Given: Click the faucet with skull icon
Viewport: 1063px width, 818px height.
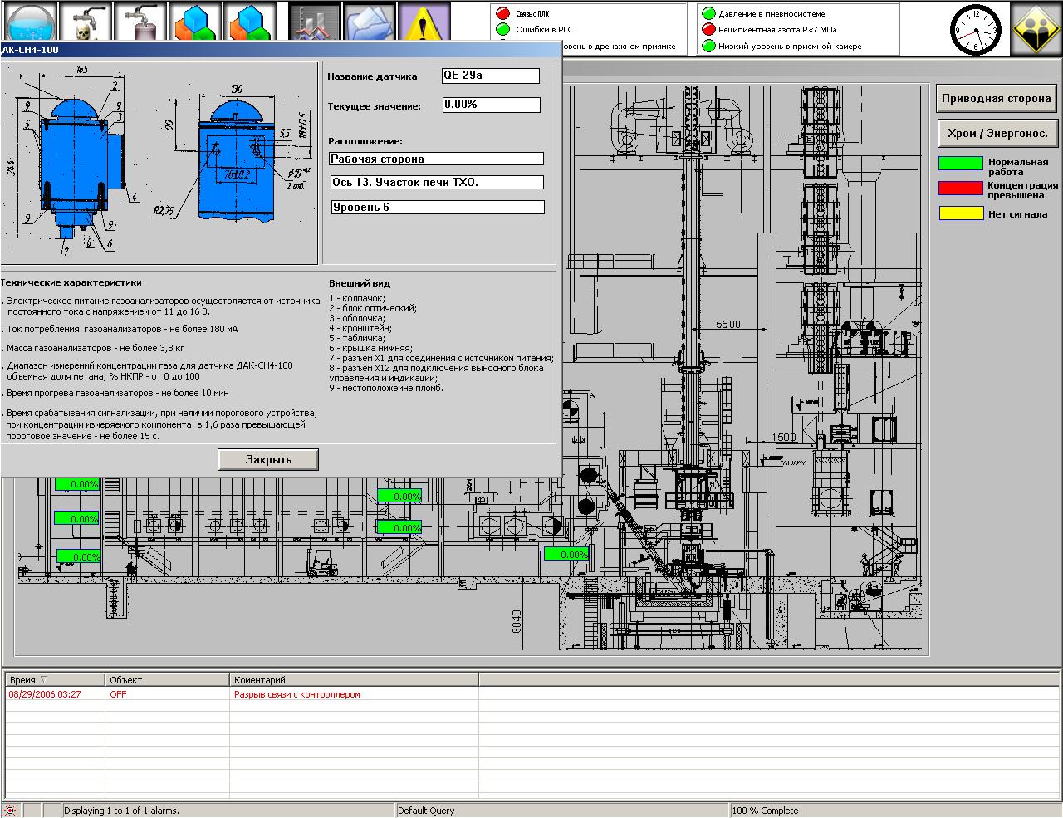Looking at the screenshot, I should [85, 21].
